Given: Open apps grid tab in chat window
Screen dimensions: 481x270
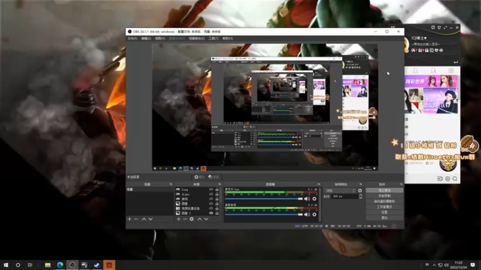Looking at the screenshot, I should coord(451,71).
